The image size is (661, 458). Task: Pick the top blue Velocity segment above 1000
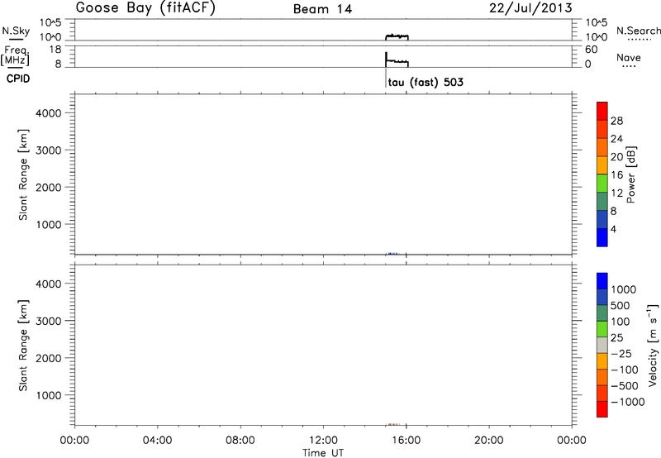pyautogui.click(x=602, y=281)
